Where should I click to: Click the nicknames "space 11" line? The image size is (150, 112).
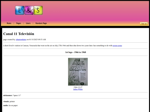12,95
